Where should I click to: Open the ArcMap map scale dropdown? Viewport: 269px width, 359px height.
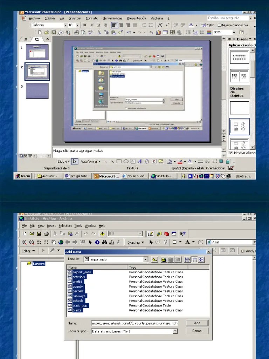[x=140, y=233]
